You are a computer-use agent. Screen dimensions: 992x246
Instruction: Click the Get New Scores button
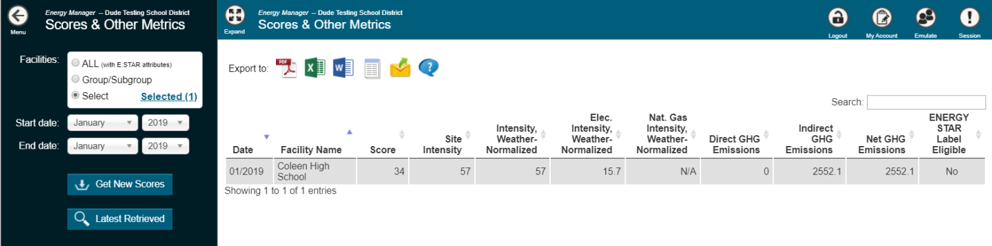120,184
